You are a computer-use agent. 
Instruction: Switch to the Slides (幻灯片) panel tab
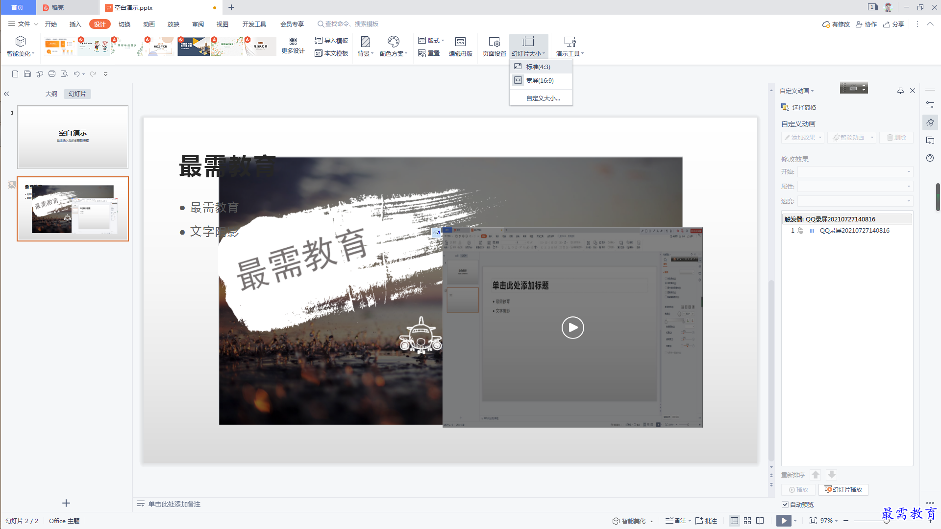(77, 94)
